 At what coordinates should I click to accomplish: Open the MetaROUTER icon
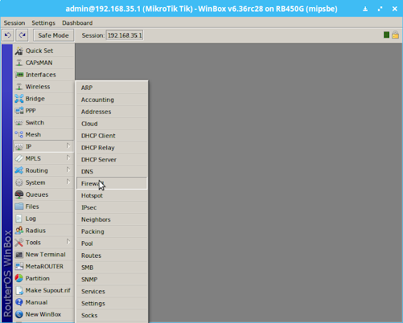pos(19,266)
